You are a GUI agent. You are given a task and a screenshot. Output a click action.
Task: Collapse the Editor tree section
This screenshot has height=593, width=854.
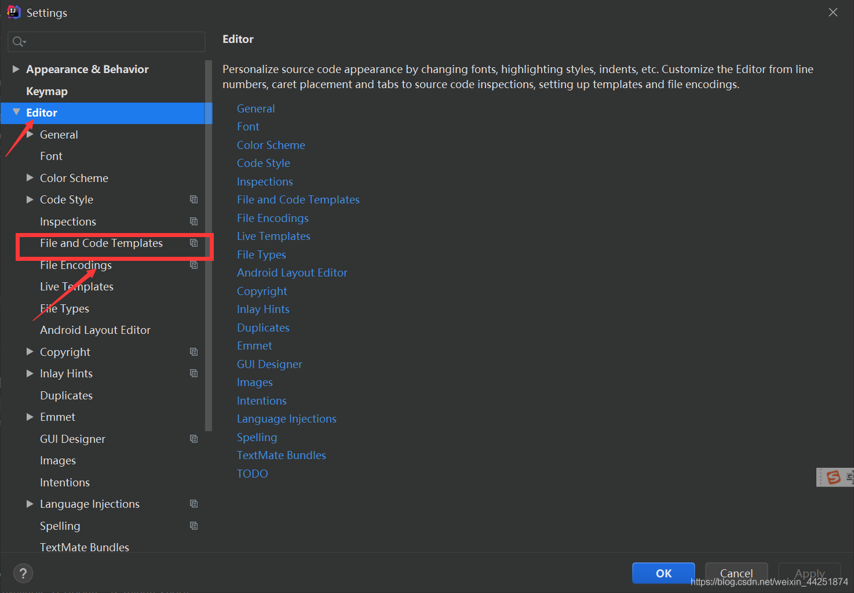(x=16, y=112)
